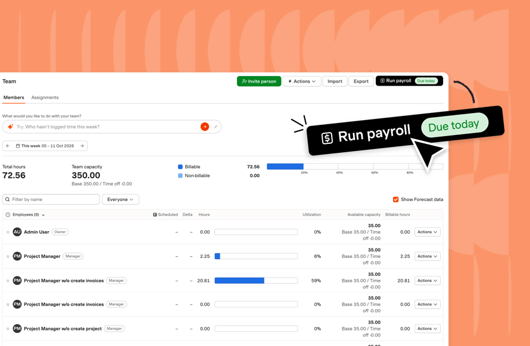Open Actions for the Project Manager 6% utilization row
The width and height of the screenshot is (530, 346).
pyautogui.click(x=427, y=256)
